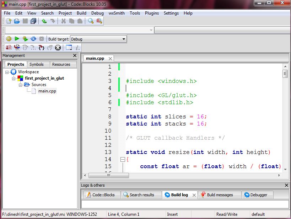The image size is (291, 219).
Task: Click the Redo arrow icon
Action: pos(53,21)
